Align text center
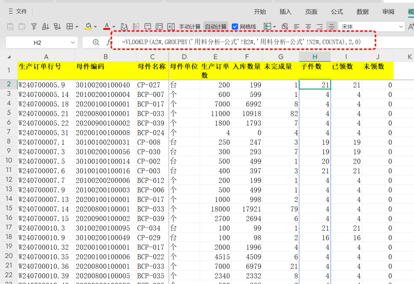This screenshot has width=414, height=284. (308, 27)
